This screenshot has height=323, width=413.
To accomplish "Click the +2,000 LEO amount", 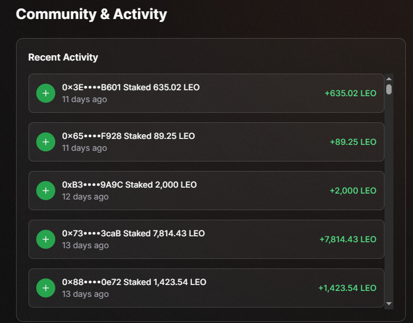I will 353,191.
